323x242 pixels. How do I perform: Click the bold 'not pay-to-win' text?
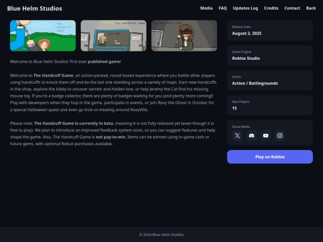pyautogui.click(x=111, y=137)
